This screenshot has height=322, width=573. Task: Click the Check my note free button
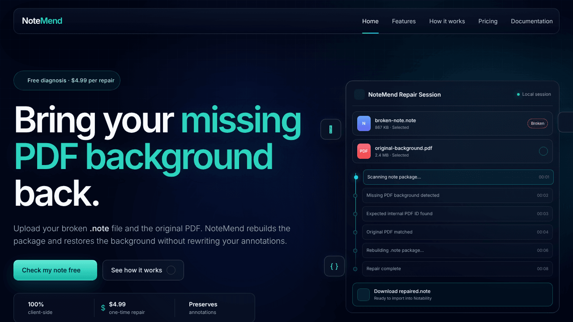tap(55, 270)
